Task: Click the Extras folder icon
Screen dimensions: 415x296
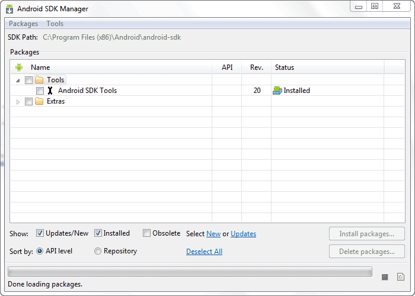Action: [x=39, y=101]
